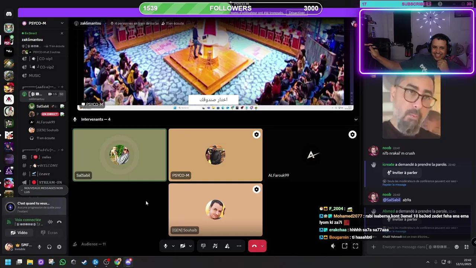Open Discord icon in taskbar
Screen dimensions: 476x268
[x=128, y=262]
